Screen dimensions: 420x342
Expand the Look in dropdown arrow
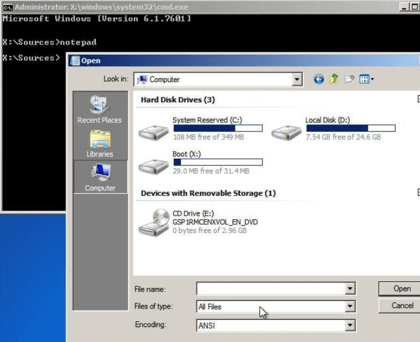(x=297, y=79)
